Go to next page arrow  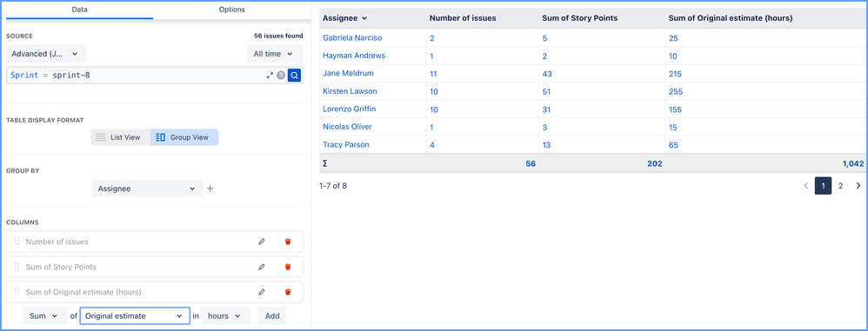click(858, 186)
